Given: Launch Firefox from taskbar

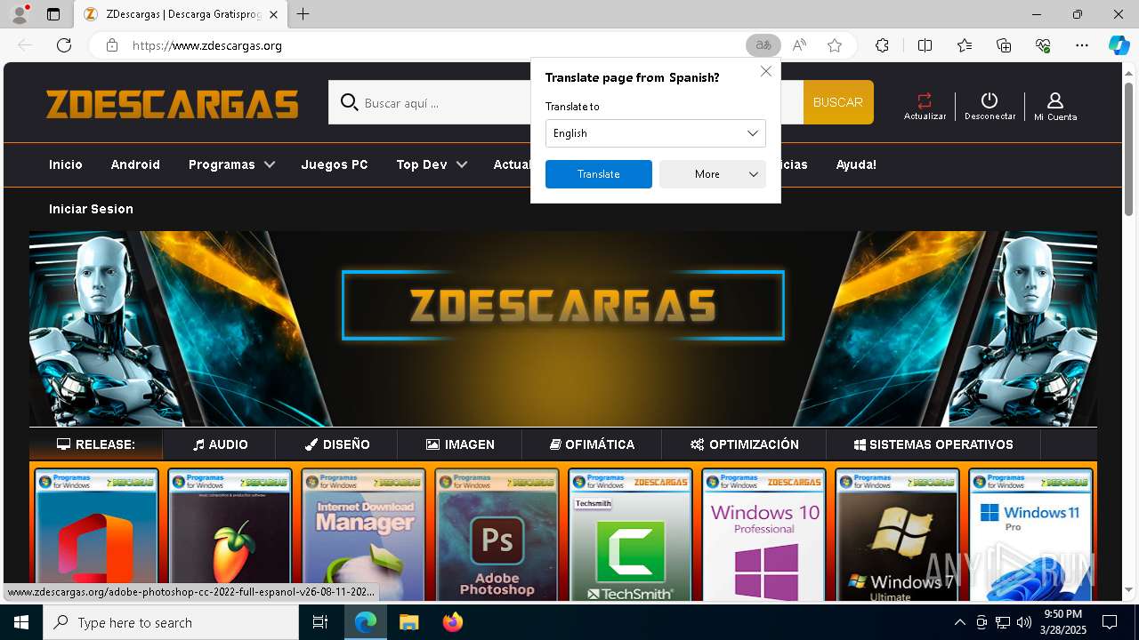Looking at the screenshot, I should 453,622.
